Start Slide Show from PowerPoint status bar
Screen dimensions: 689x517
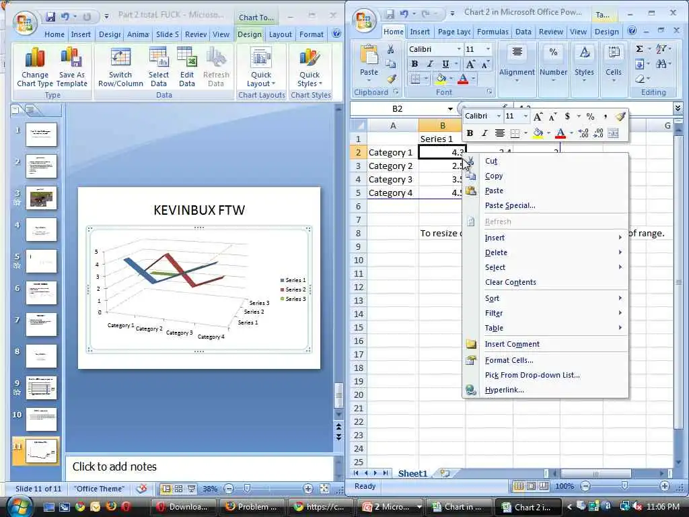(x=192, y=489)
